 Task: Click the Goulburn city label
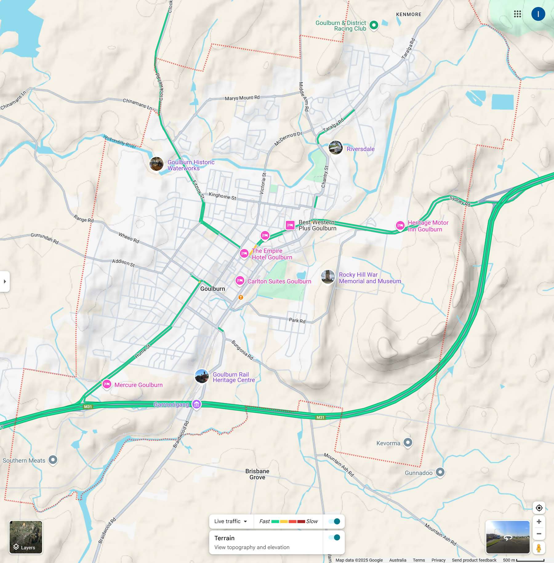pyautogui.click(x=213, y=289)
